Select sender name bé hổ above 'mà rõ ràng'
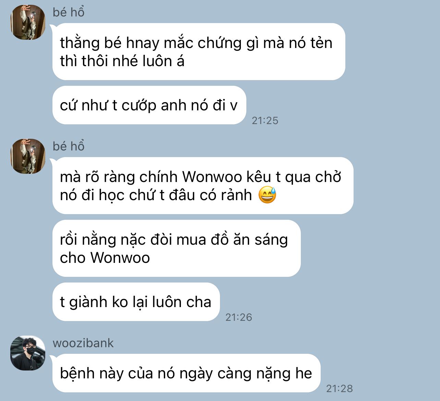Viewport: 440px width, 401px height. (x=69, y=146)
